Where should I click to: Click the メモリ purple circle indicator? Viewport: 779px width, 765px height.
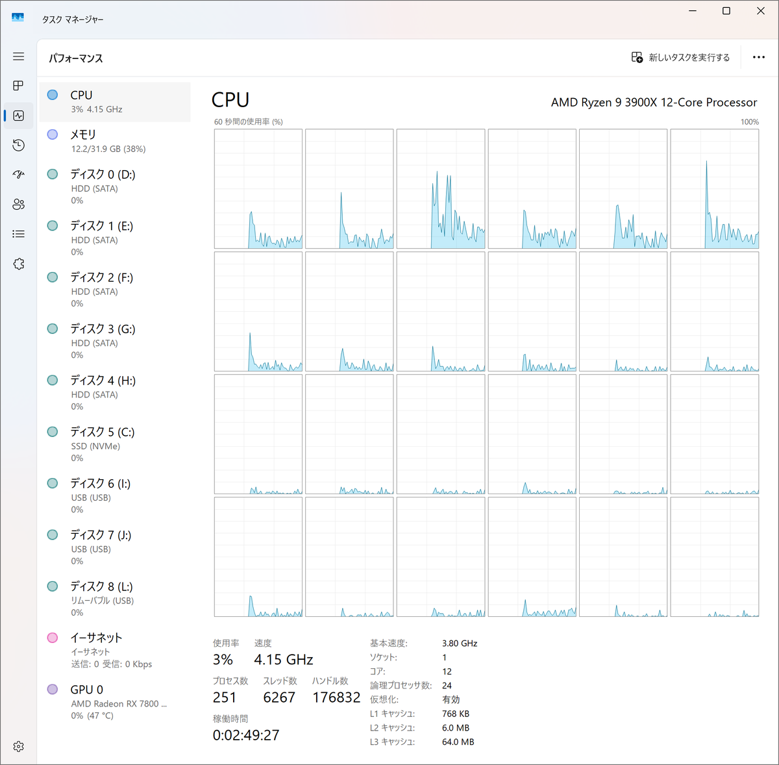(53, 134)
